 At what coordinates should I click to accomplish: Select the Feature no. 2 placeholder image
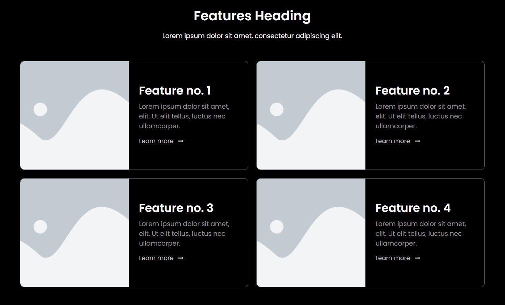[311, 115]
